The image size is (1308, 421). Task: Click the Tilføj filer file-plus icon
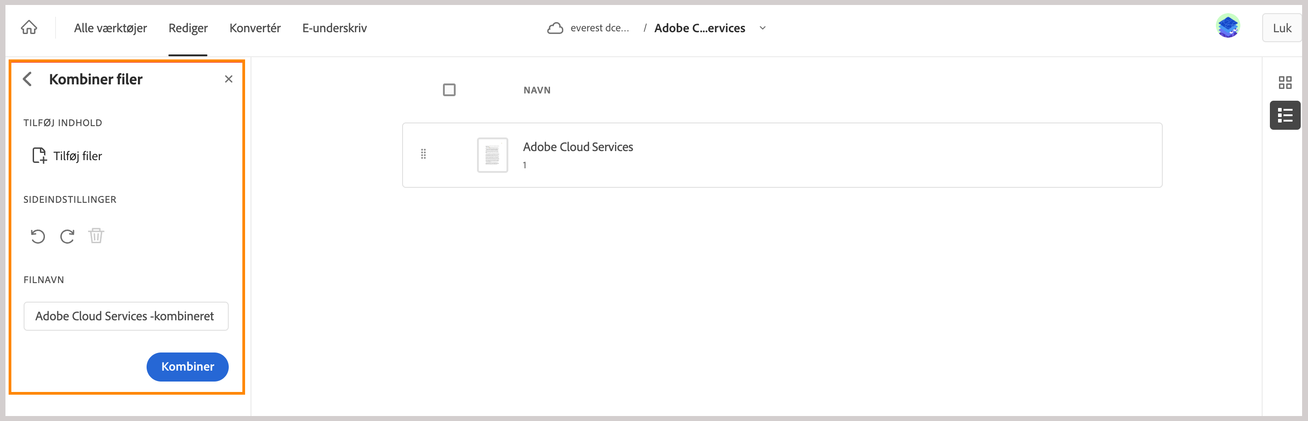[x=39, y=156]
